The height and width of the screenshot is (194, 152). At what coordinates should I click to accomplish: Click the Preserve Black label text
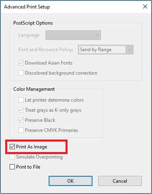[40, 120]
